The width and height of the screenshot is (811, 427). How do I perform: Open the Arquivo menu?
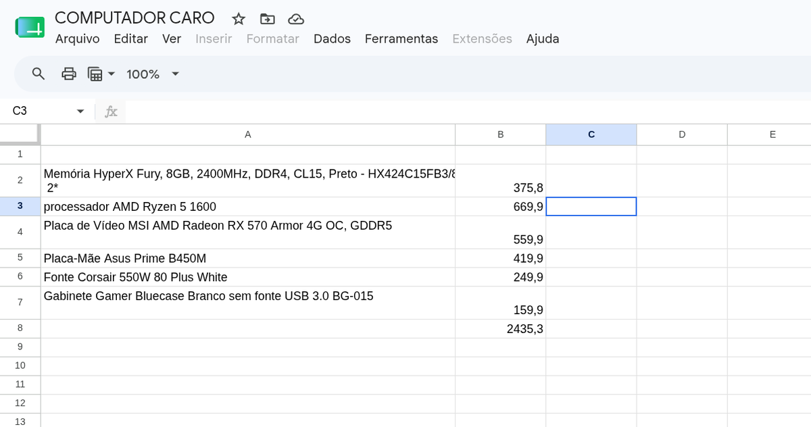(77, 39)
